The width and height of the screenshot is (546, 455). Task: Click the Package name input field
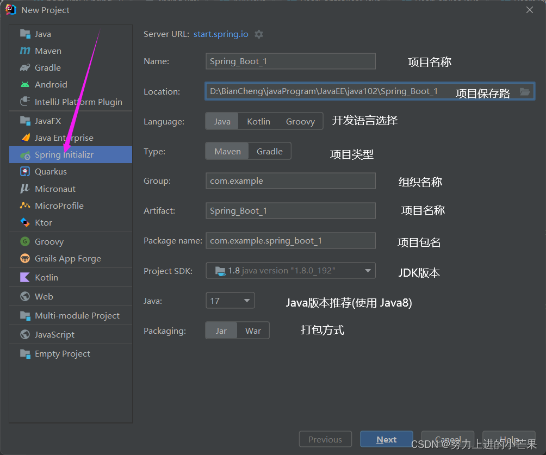(290, 241)
